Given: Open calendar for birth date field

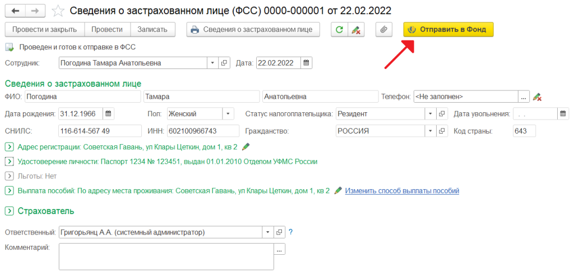Looking at the screenshot, I should pos(108,114).
